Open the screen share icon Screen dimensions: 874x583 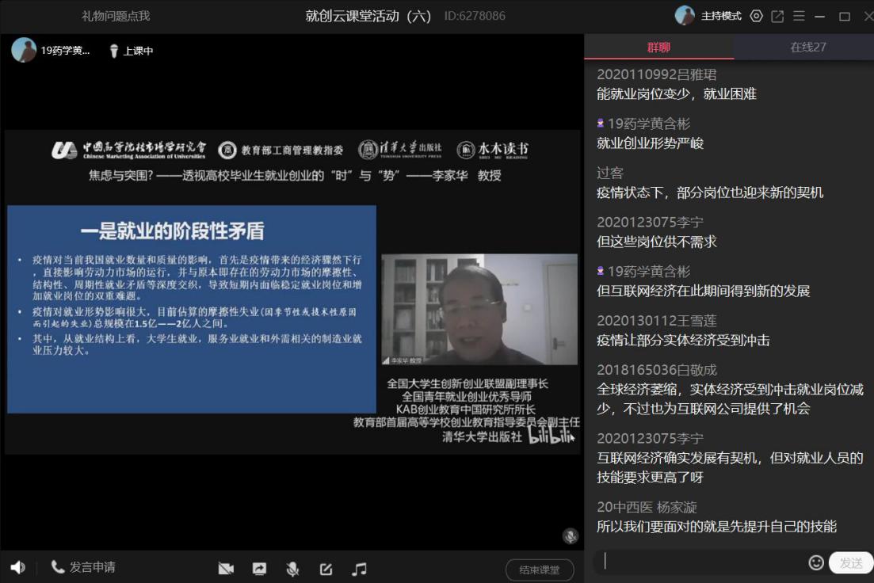coord(259,569)
